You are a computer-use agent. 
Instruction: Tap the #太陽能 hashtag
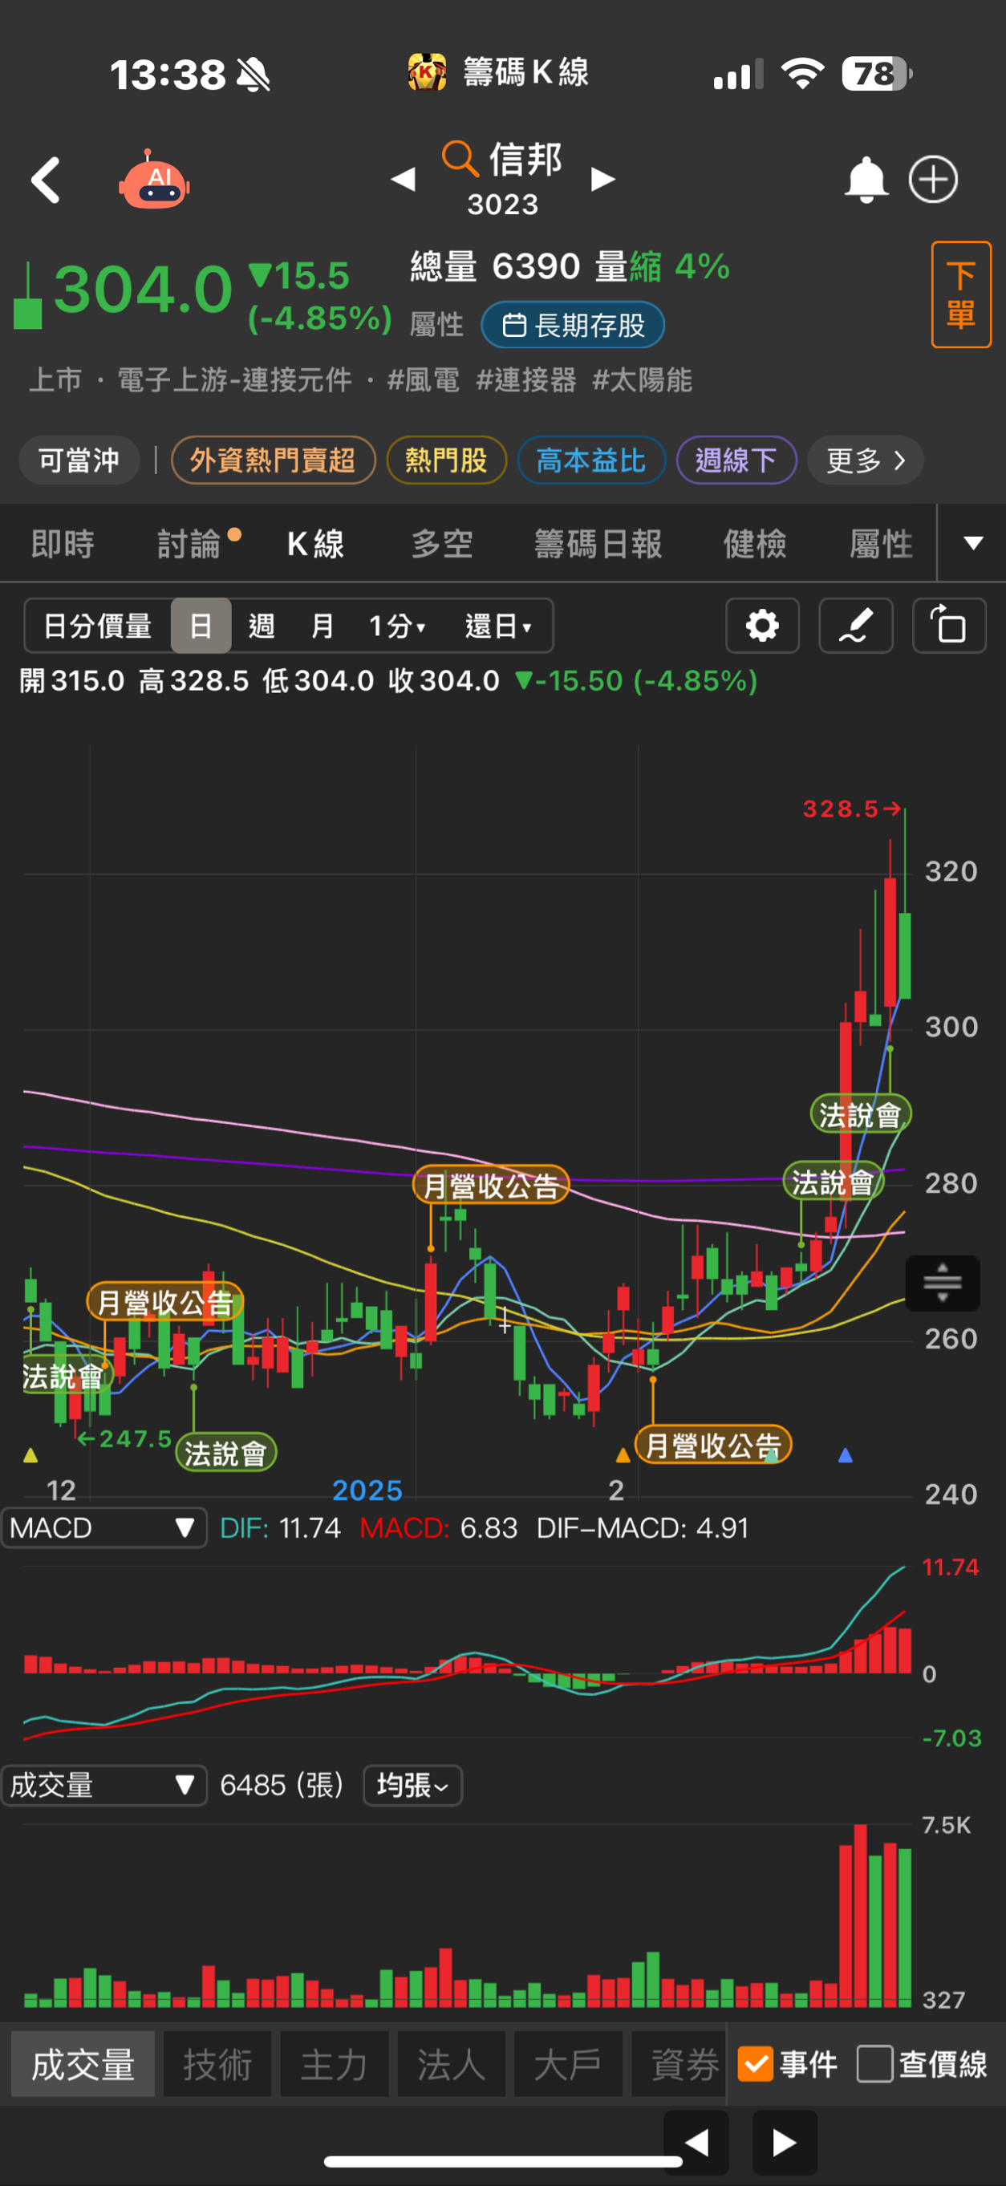click(x=642, y=379)
